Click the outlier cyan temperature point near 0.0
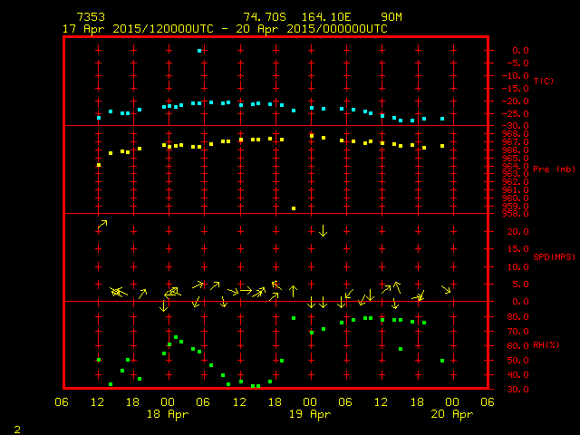This screenshot has width=580, height=435. [198, 51]
